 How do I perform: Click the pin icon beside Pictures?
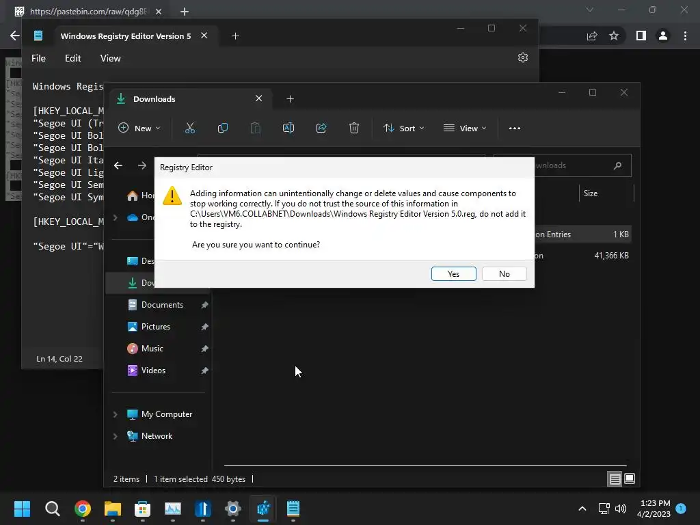[x=204, y=327]
